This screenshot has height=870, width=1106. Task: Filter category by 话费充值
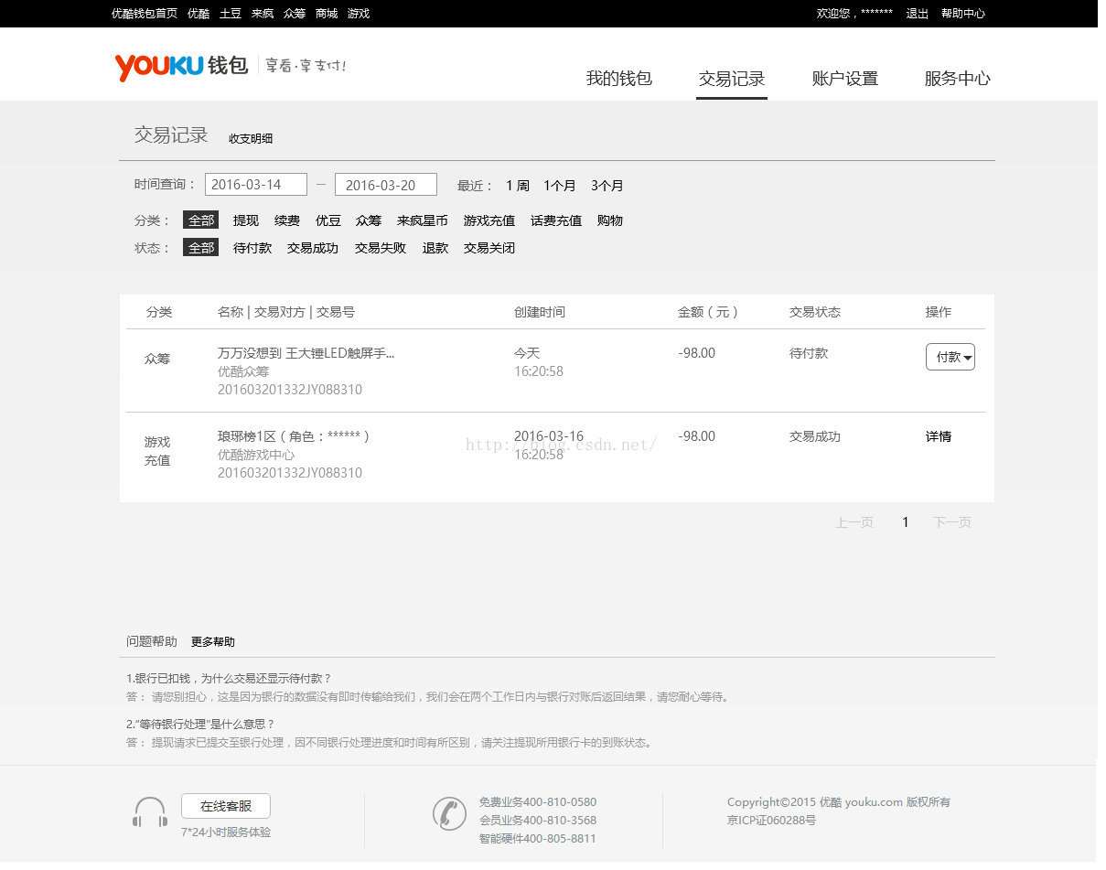pos(556,220)
